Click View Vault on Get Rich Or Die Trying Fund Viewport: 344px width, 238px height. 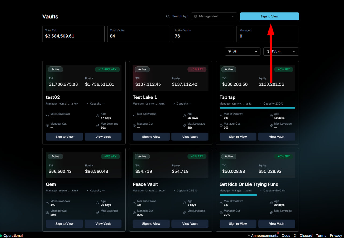[x=277, y=224]
